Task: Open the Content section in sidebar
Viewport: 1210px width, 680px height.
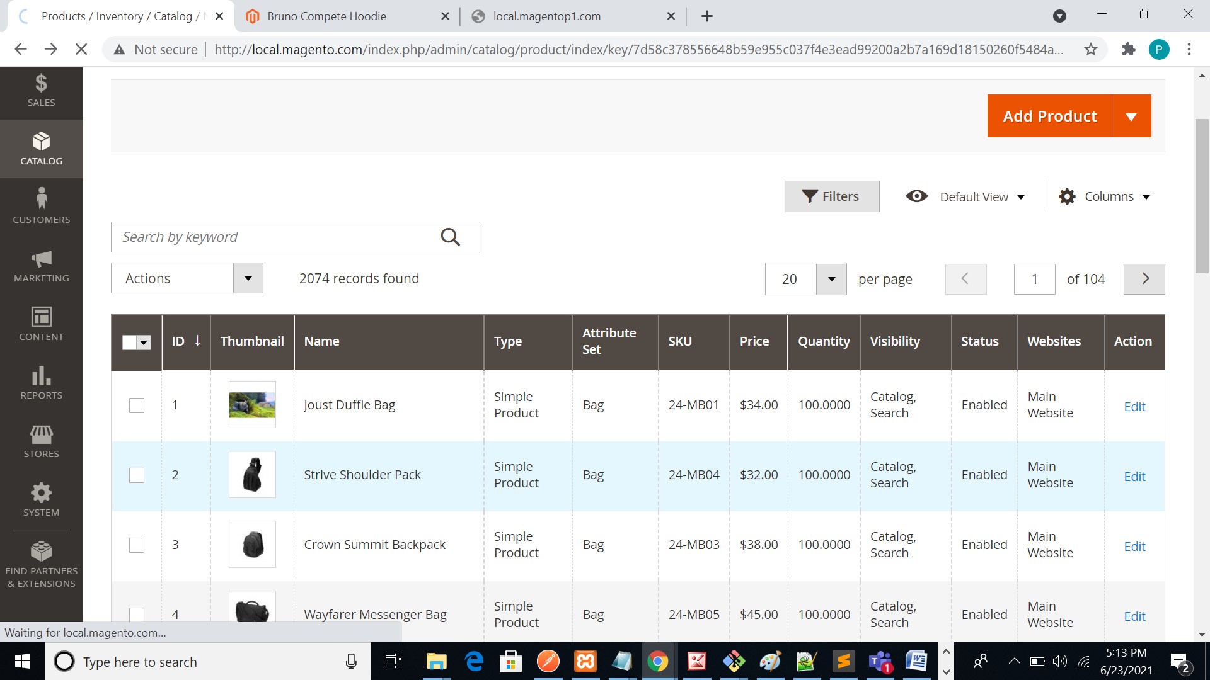Action: 41,324
